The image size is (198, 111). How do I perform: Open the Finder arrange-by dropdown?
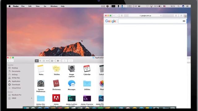pyautogui.click(x=53, y=61)
